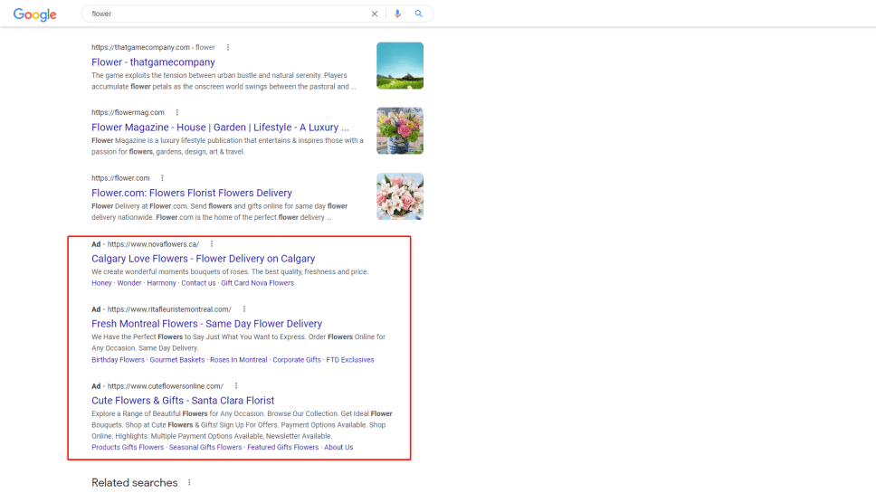Open the 'Harmony' sitelink
The image size is (876, 493).
(161, 283)
